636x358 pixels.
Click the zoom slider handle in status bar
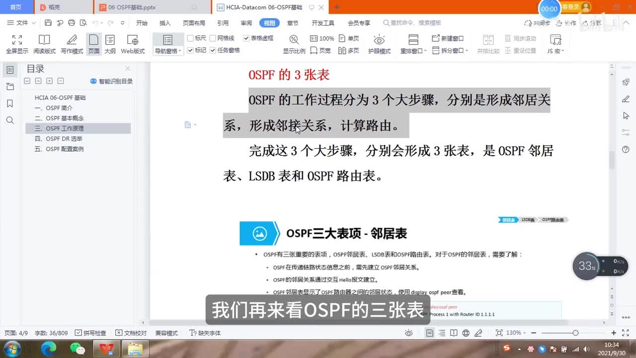pyautogui.click(x=575, y=333)
